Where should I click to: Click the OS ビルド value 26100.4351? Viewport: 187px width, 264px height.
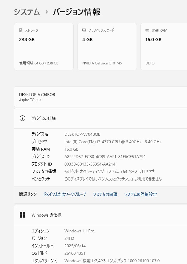pos(75,253)
